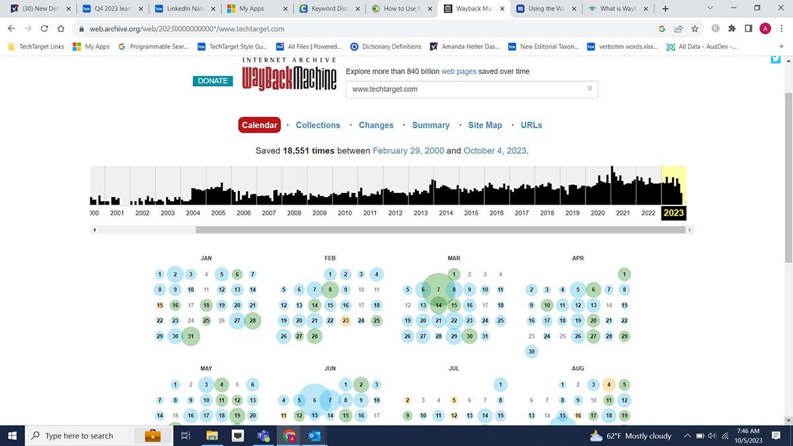Viewport: 793px width, 446px height.
Task: Open the 'web pages' link
Action: click(459, 71)
